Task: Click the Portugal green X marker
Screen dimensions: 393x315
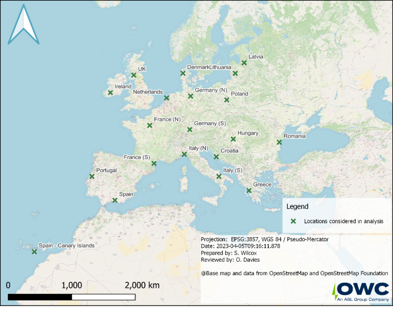Action: pyautogui.click(x=92, y=177)
